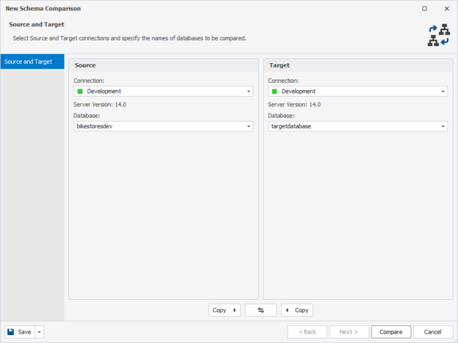Expand the Source Connection dropdown
The width and height of the screenshot is (458, 343).
249,92
